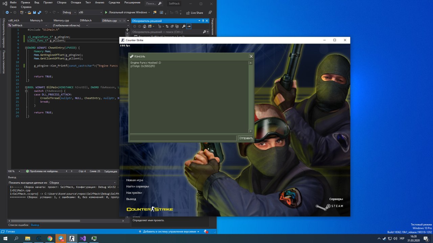The image size is (433, 243).
Task: Click the Windows taskbar search icon
Action: pos(16,238)
